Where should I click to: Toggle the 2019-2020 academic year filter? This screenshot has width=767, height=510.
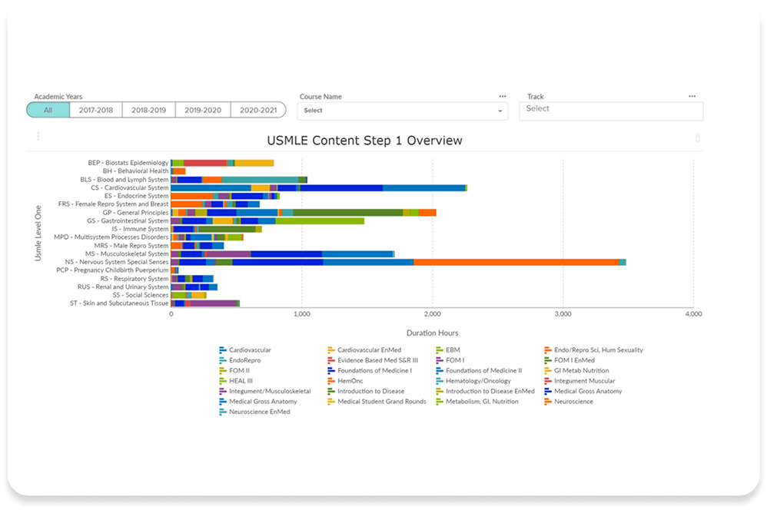tap(203, 110)
